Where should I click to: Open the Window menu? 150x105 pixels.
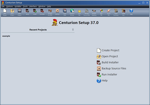[x=42, y=7]
